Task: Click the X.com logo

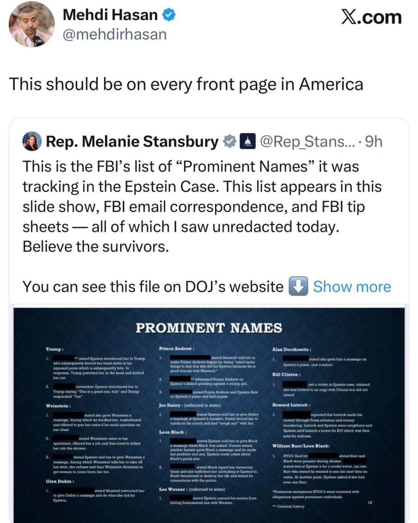Action: [371, 17]
